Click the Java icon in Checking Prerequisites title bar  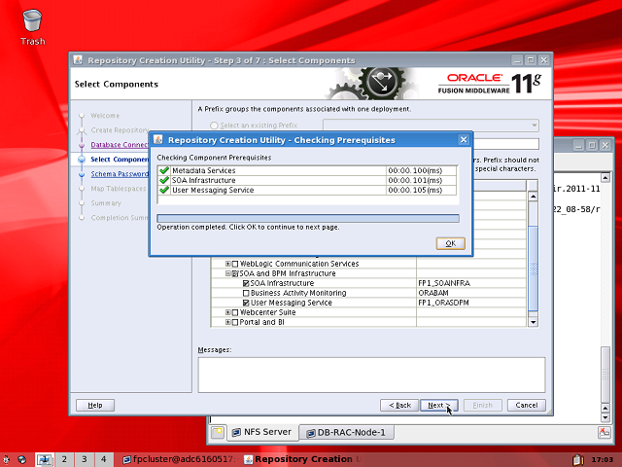click(158, 140)
